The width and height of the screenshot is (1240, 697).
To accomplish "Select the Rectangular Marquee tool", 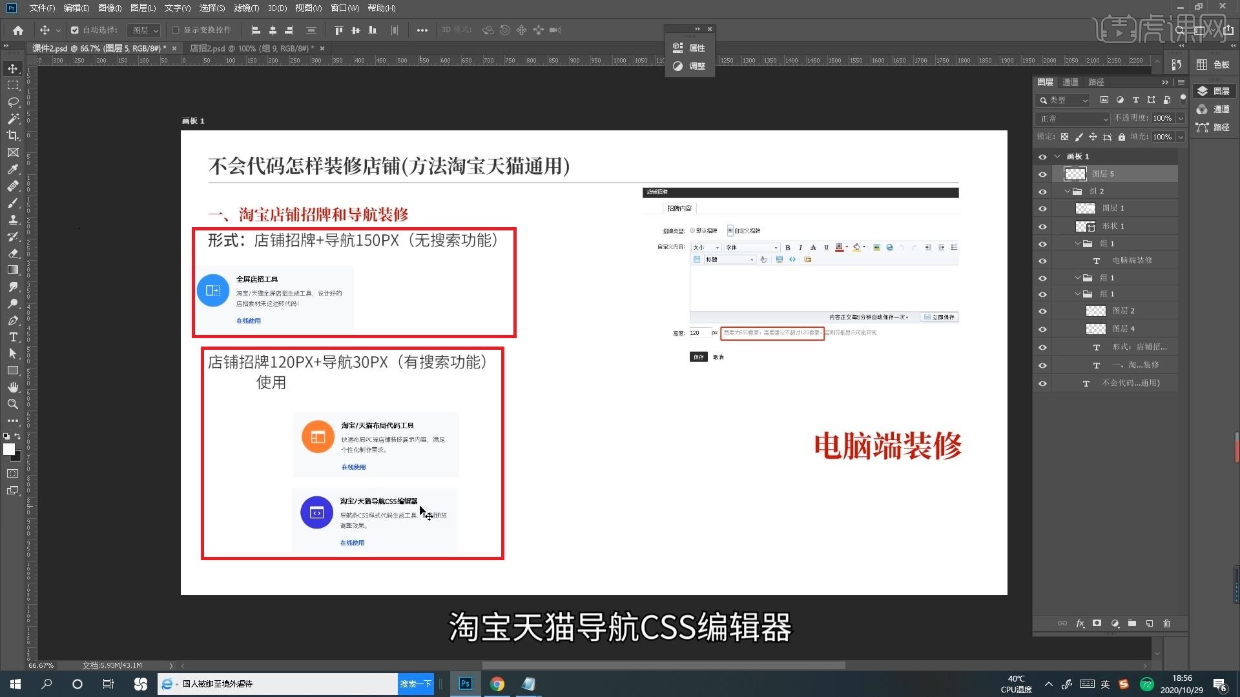I will (x=13, y=85).
